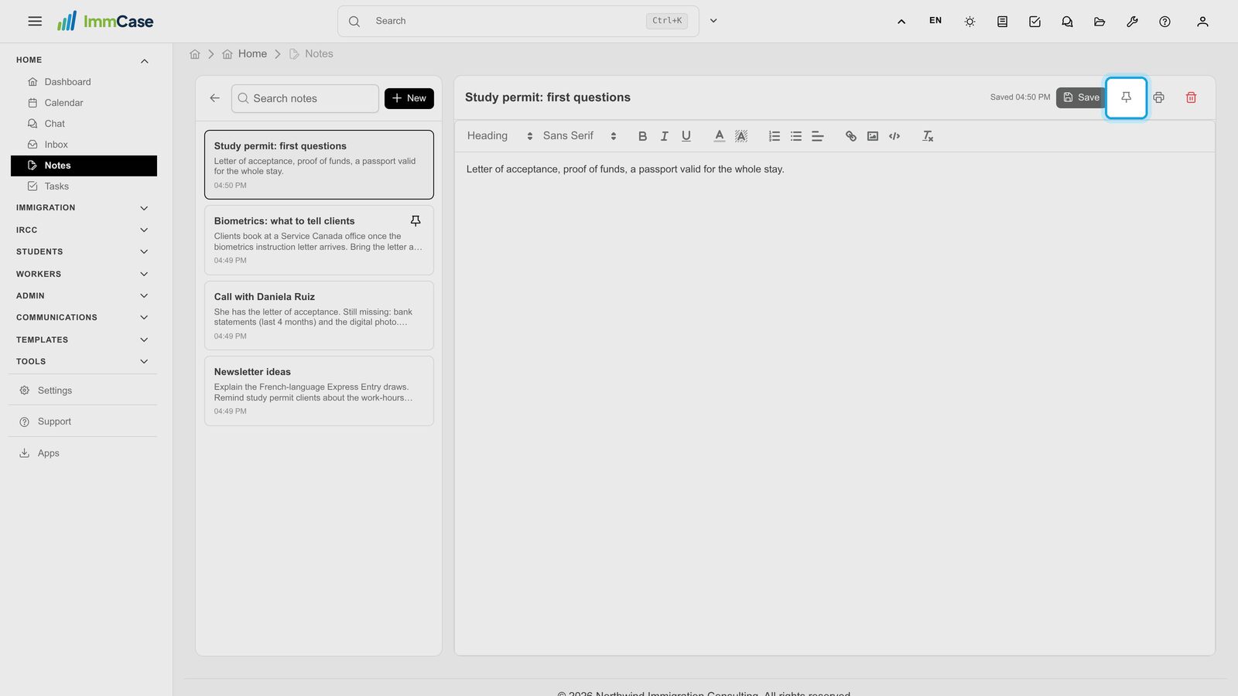Toggle light/dark theme with the sun icon
The width and height of the screenshot is (1238, 696).
970,22
